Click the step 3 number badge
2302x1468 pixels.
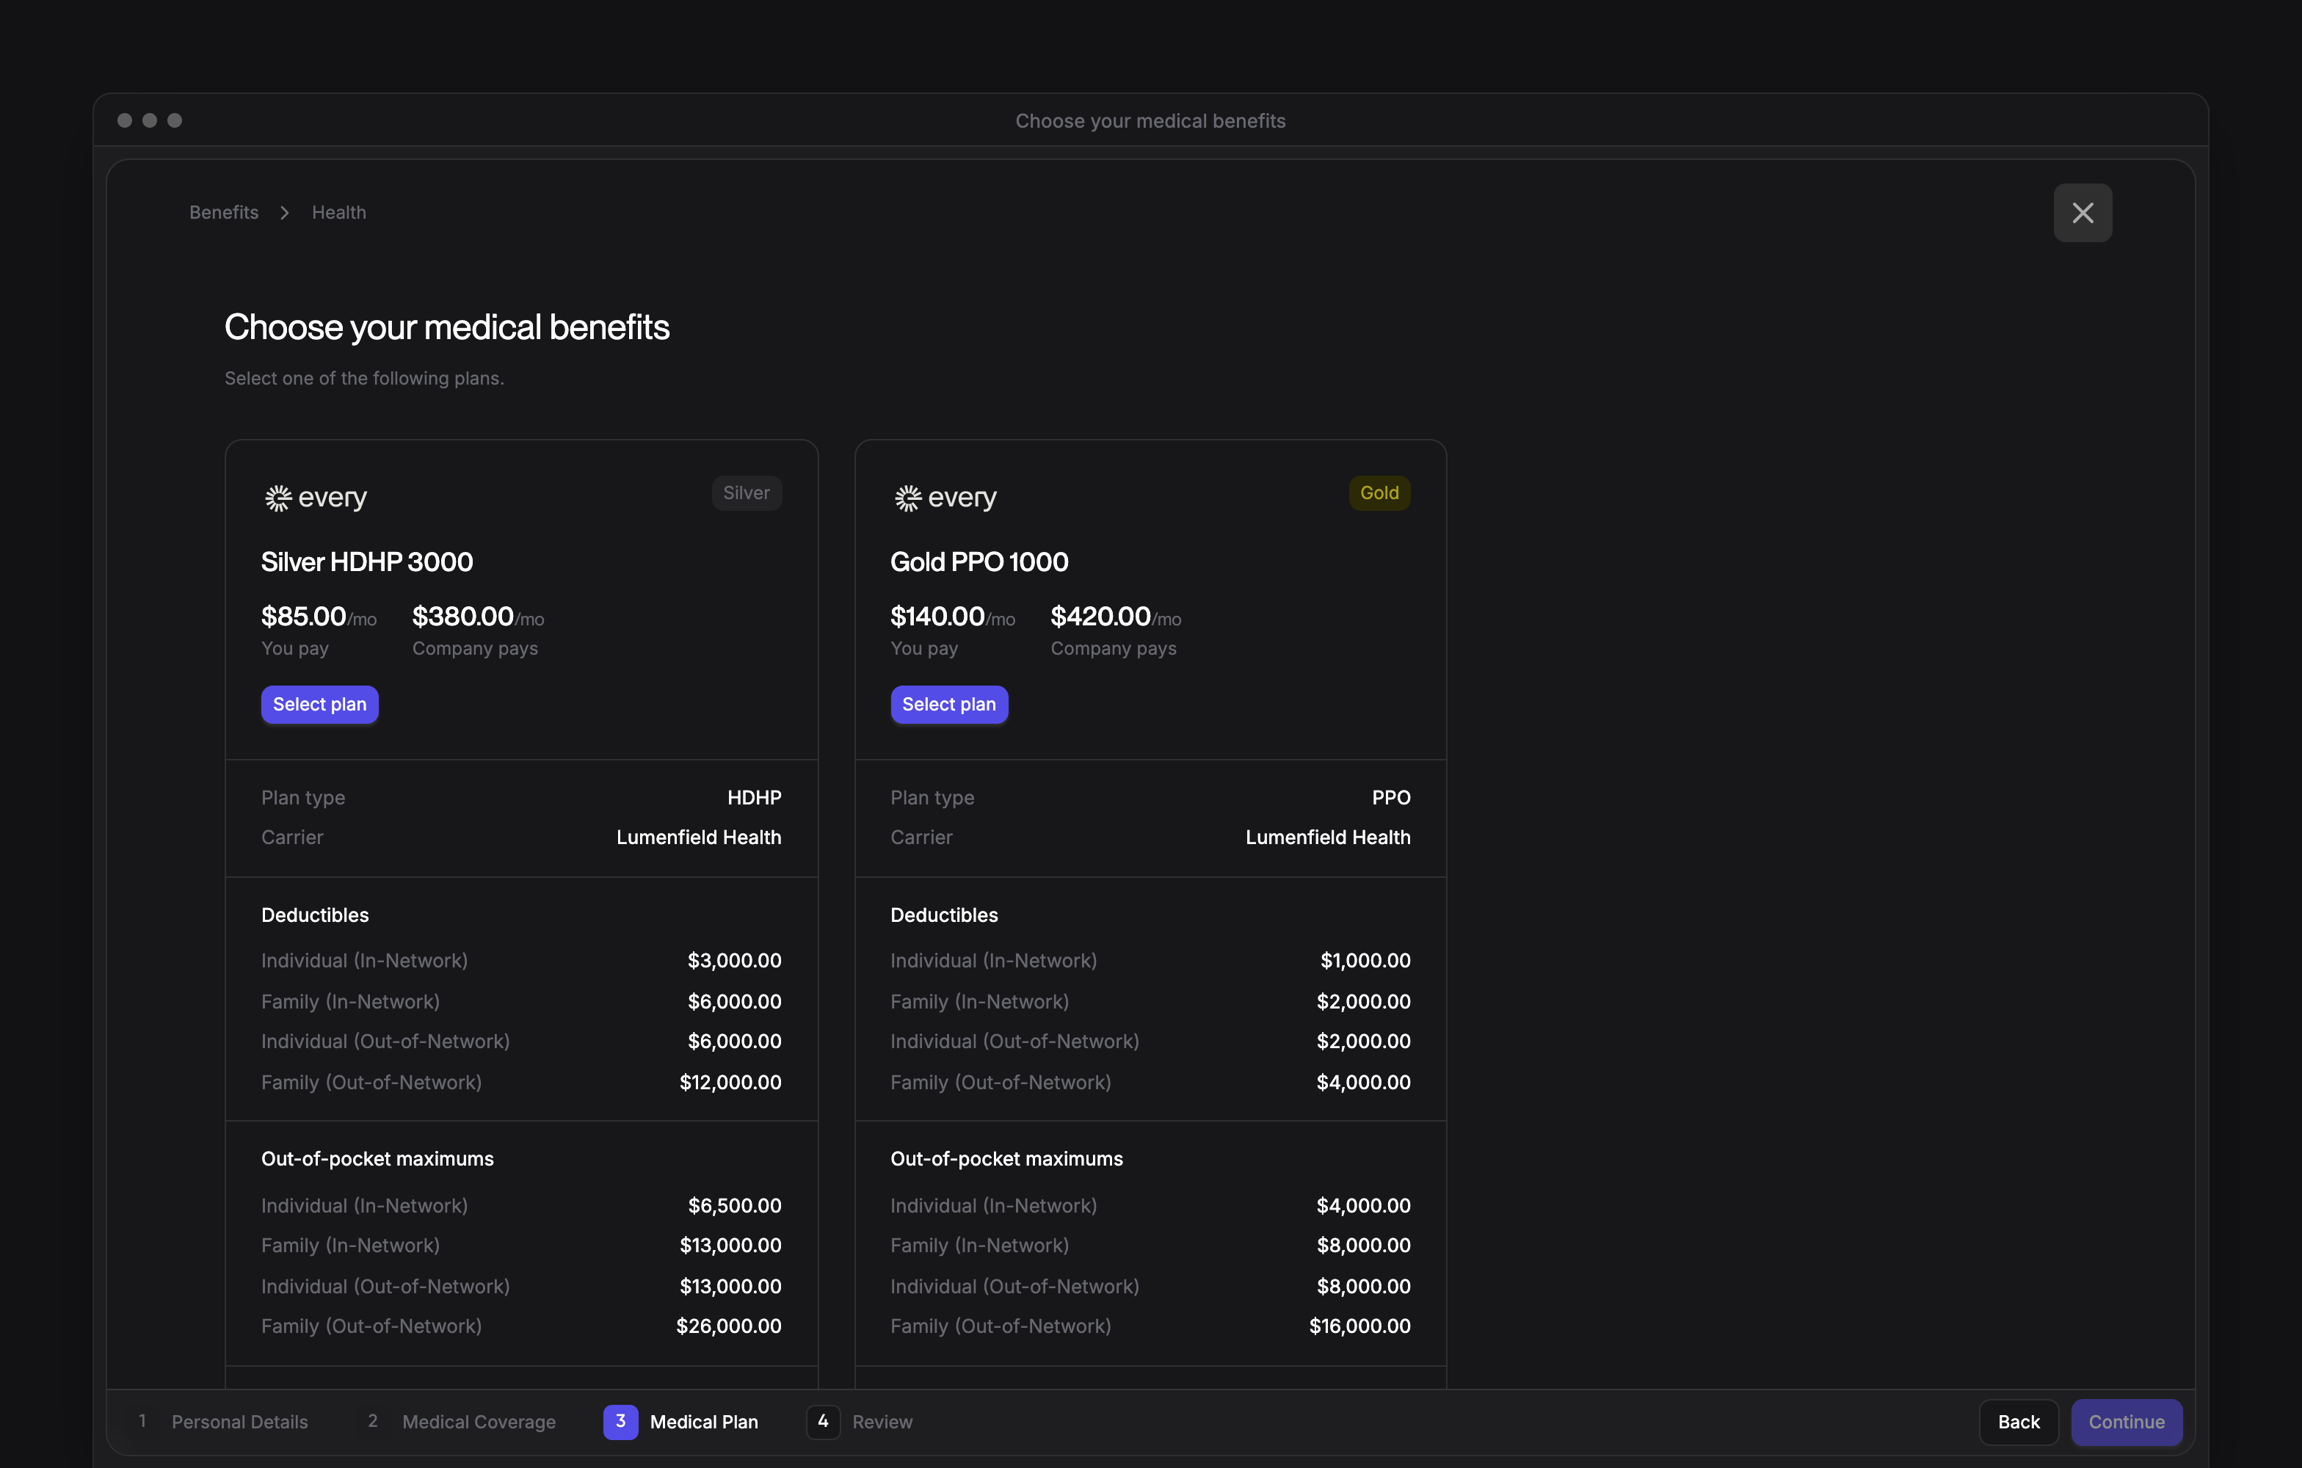coord(620,1421)
